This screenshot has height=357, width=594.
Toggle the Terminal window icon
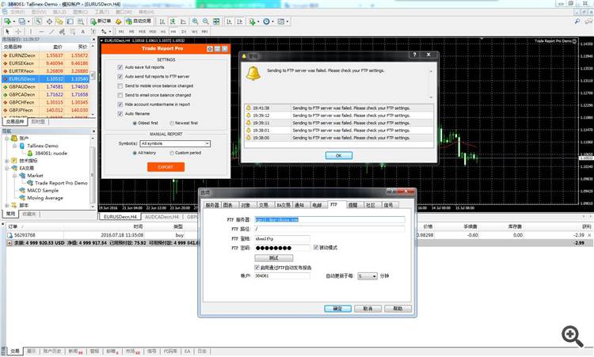click(x=70, y=21)
